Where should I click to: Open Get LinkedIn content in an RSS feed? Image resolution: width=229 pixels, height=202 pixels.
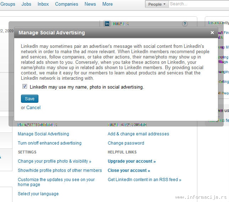(x=144, y=180)
